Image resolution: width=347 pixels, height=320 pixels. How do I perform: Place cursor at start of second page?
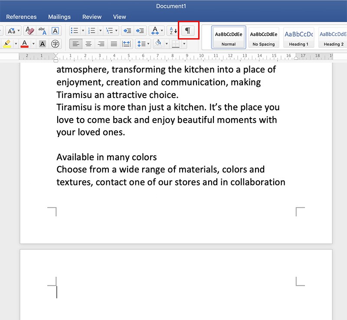click(57, 292)
